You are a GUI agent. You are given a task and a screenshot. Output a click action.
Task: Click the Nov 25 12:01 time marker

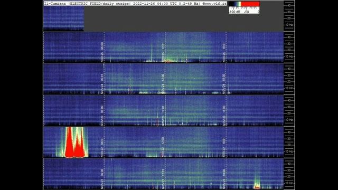pyautogui.click(x=163, y=52)
